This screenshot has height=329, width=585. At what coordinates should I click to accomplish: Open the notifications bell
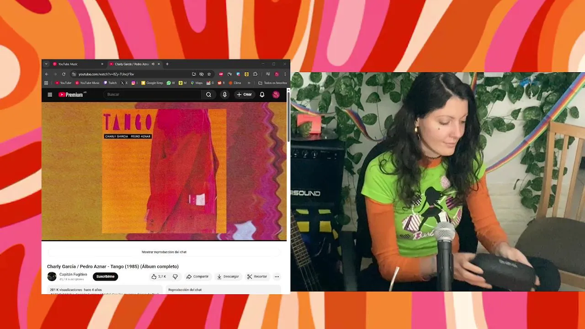click(262, 95)
